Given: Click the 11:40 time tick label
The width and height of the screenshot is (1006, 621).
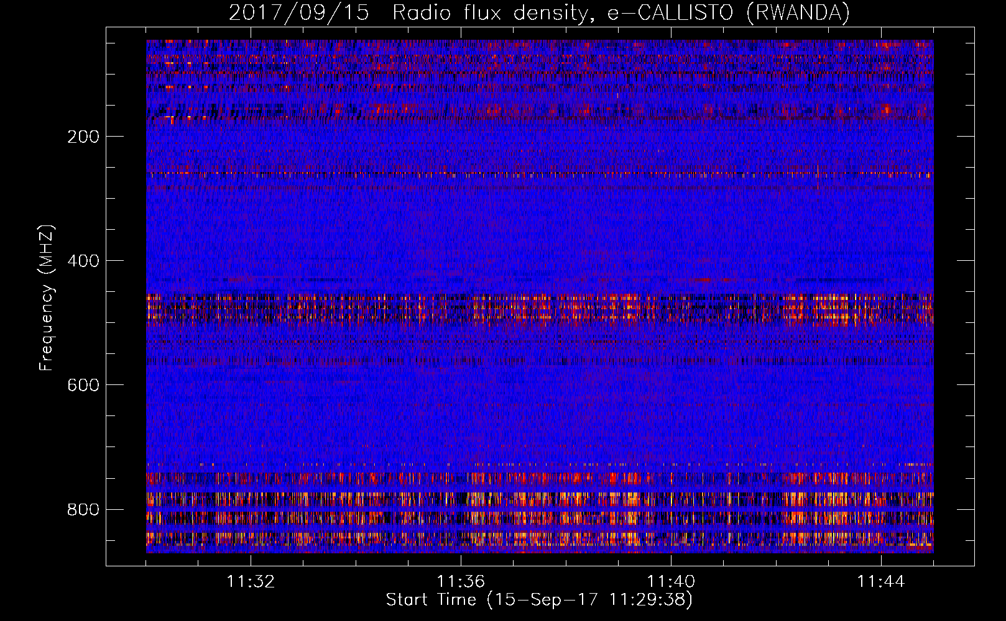Looking at the screenshot, I should tap(671, 582).
